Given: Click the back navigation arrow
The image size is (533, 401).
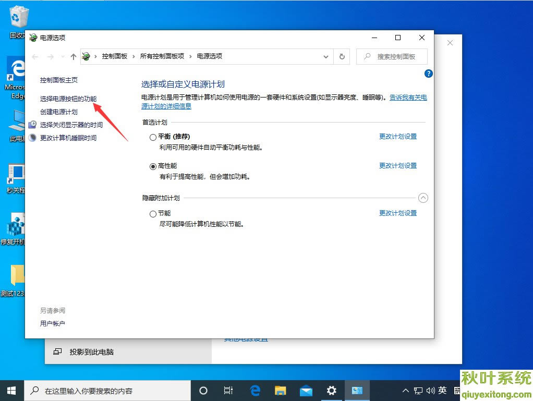Looking at the screenshot, I should pos(35,57).
